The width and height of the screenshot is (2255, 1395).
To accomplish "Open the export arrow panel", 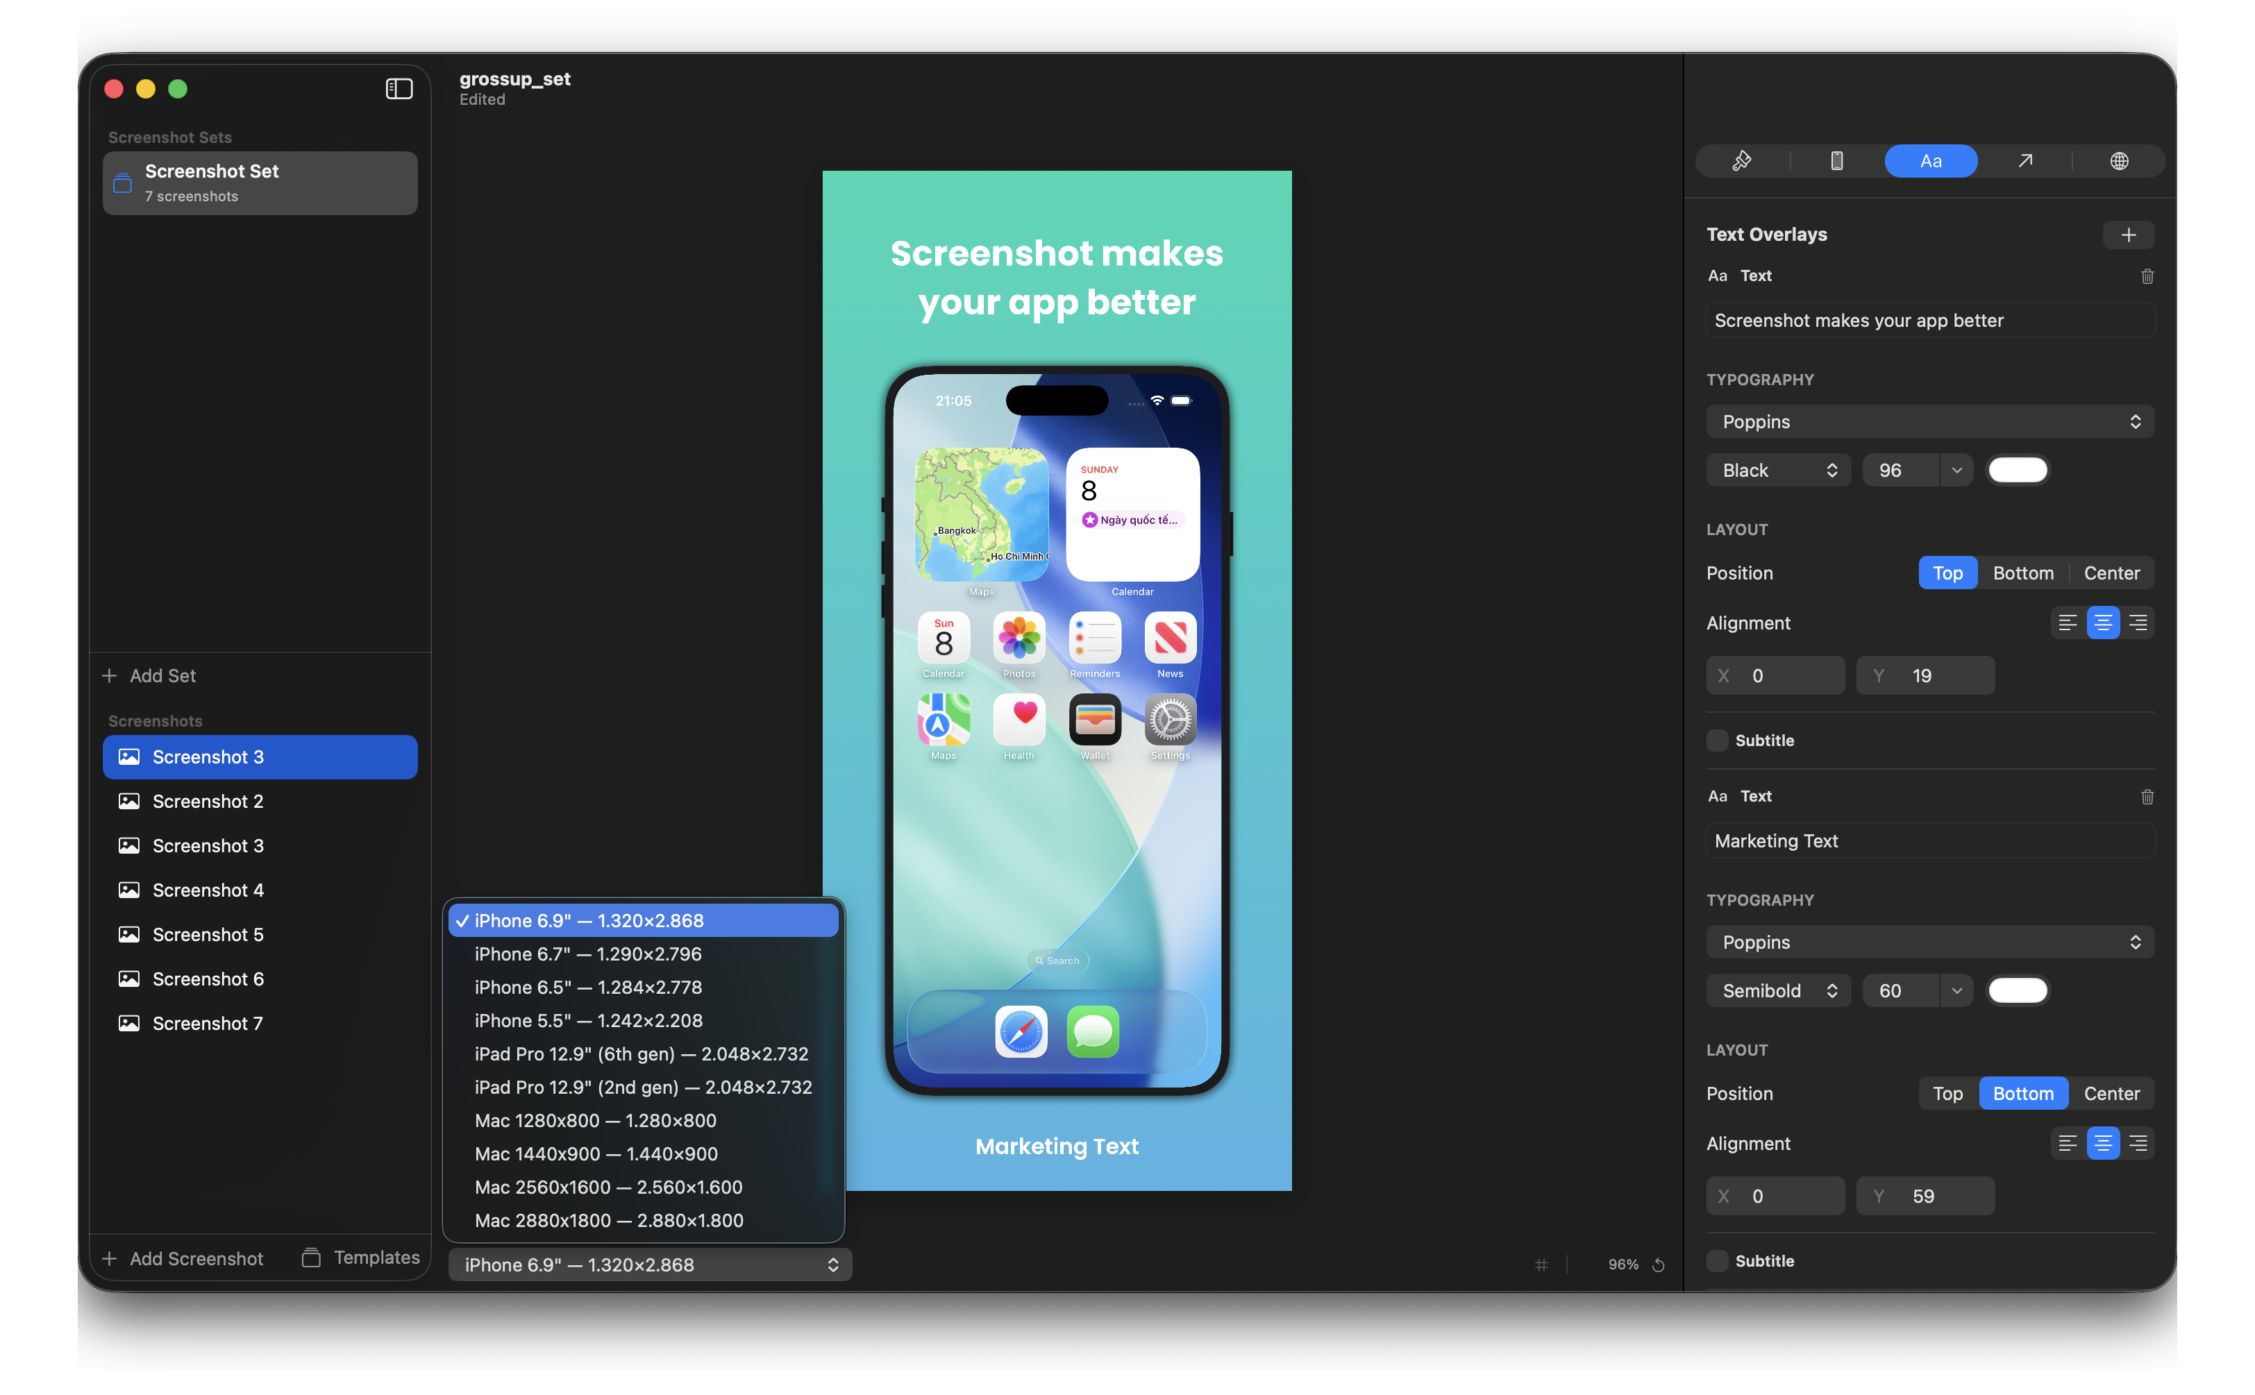I will 2025,160.
